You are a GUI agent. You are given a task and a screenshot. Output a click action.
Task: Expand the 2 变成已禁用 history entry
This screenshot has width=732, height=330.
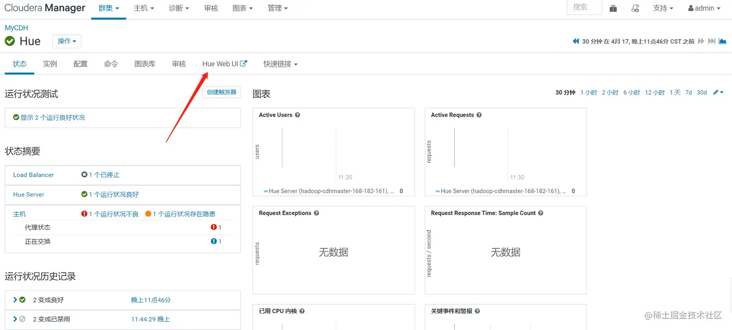[15, 319]
